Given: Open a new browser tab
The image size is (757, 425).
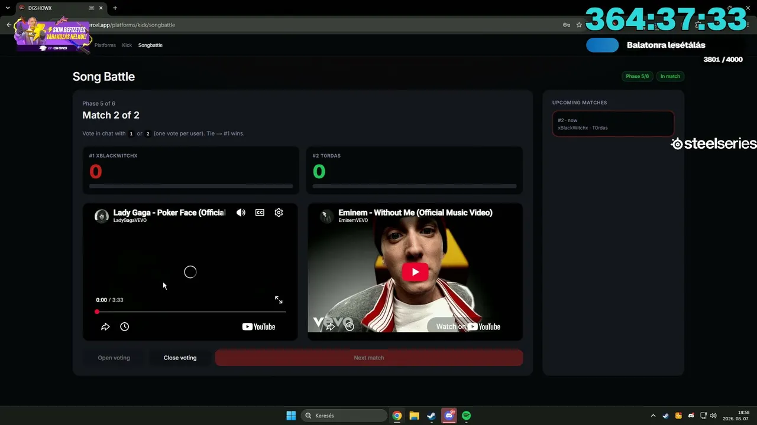Looking at the screenshot, I should pos(115,8).
